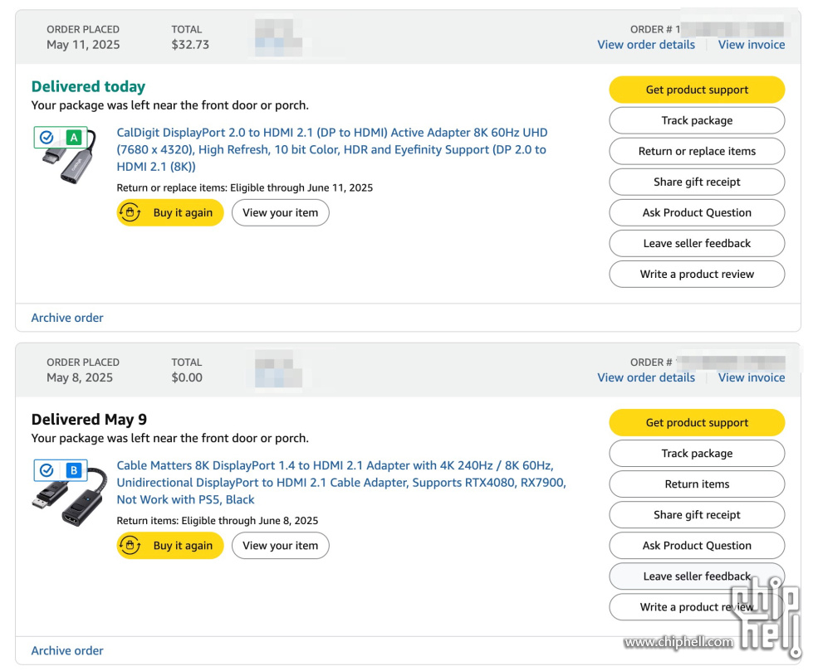This screenshot has height=671, width=813.
Task: Buy the CalDigit adapter again
Action: [x=170, y=213]
